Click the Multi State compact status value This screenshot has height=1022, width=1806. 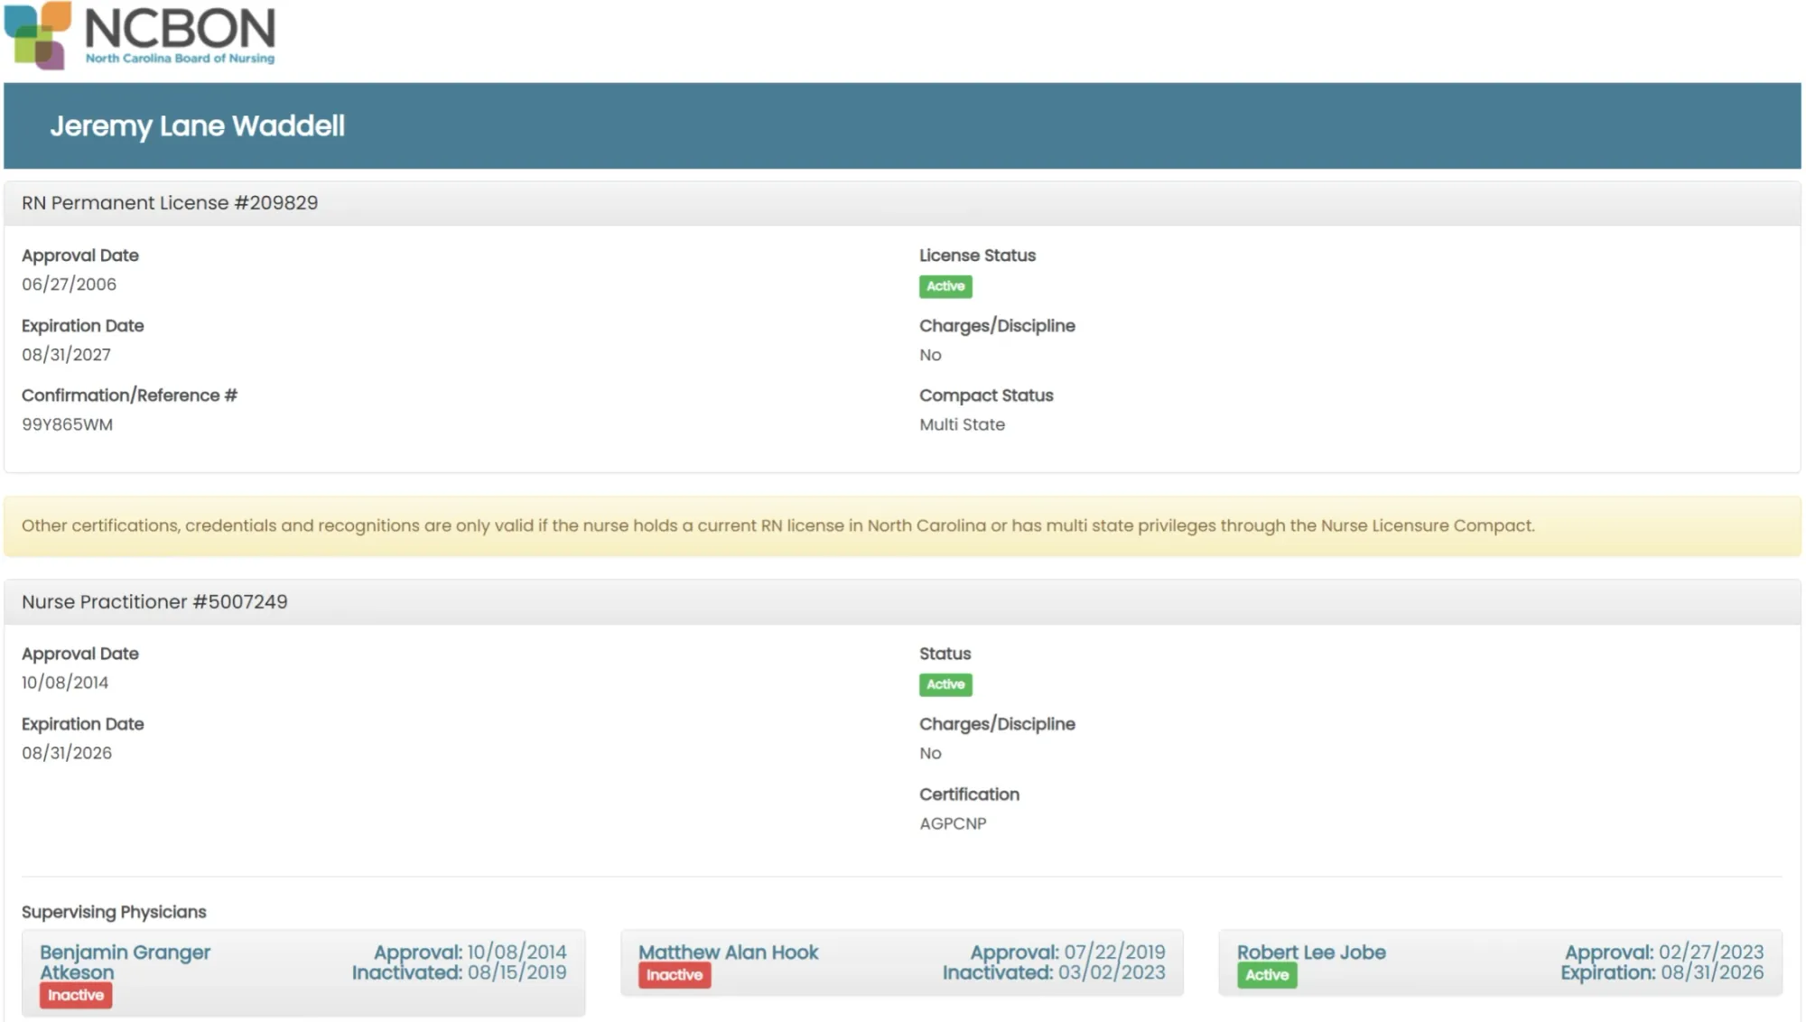pos(962,424)
